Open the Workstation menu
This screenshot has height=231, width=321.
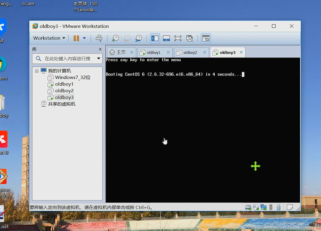(49, 38)
